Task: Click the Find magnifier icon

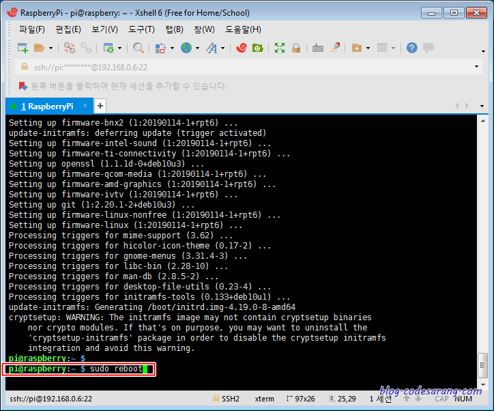Action: click(x=139, y=48)
